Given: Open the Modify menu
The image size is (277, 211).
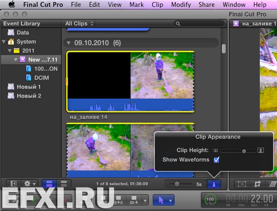Looking at the screenshot, I should (x=181, y=5).
